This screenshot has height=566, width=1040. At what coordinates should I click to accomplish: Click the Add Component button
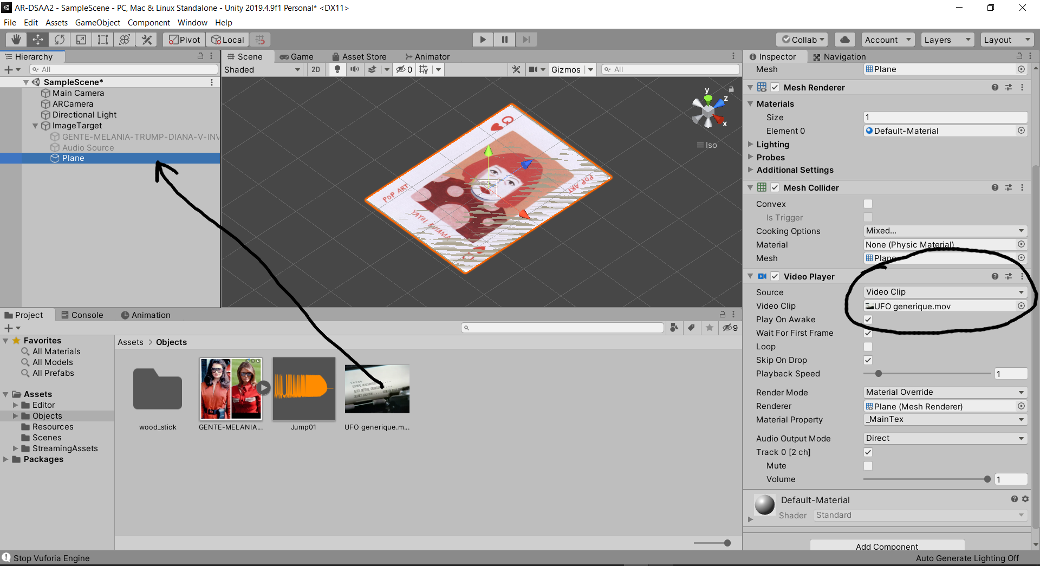coord(887,546)
